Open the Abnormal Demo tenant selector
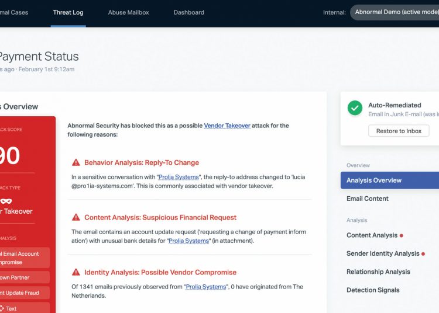 coord(395,12)
